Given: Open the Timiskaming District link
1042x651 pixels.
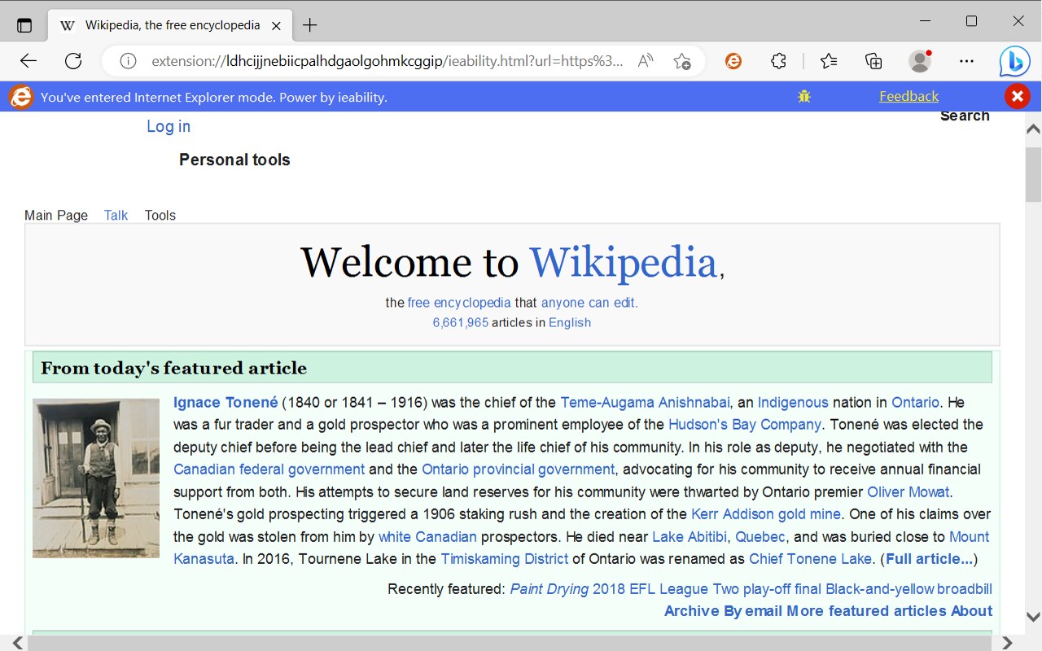Looking at the screenshot, I should (x=505, y=559).
